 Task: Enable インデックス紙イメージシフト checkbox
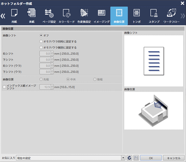click(x=4, y=87)
